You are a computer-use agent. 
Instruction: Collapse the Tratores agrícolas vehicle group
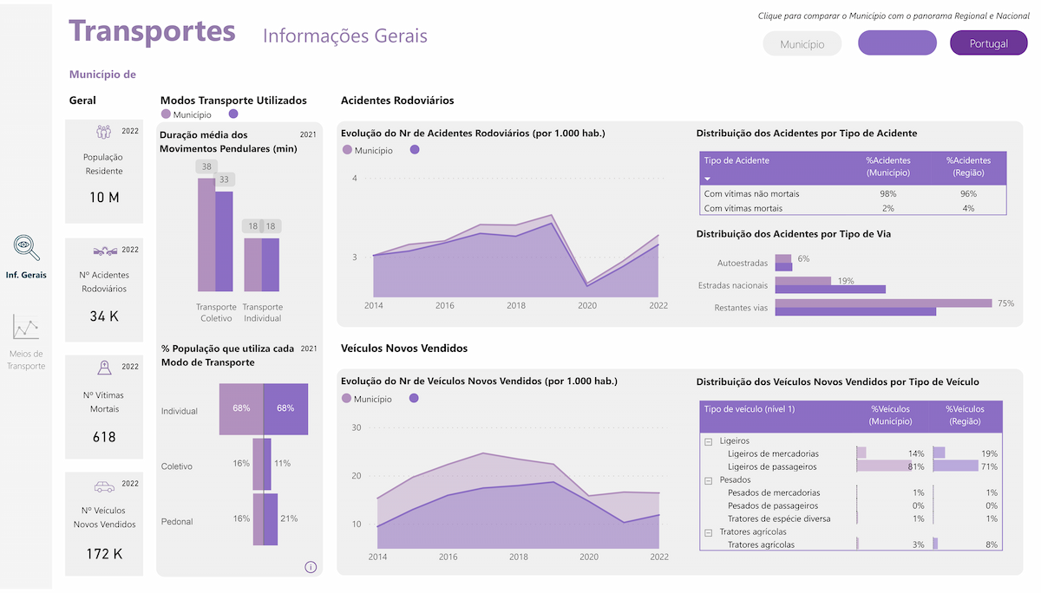point(708,532)
